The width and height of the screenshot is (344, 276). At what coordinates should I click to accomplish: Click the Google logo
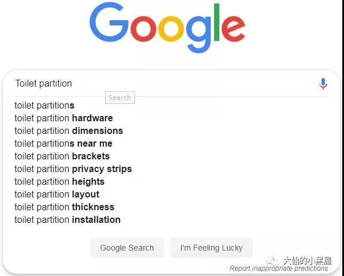(167, 27)
